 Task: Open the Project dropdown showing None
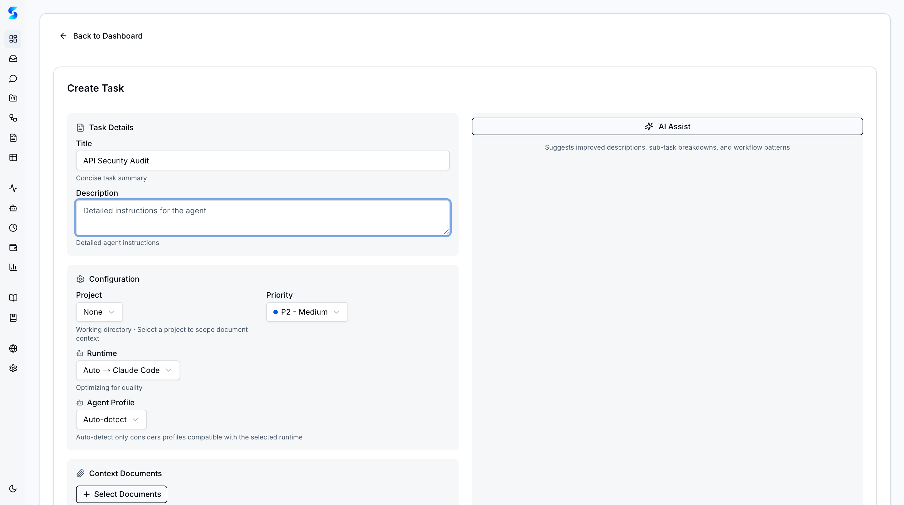[x=99, y=312]
